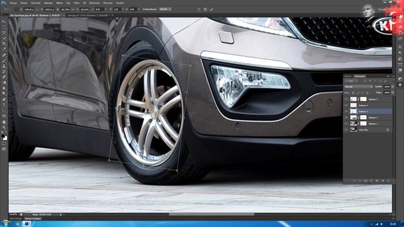Viewport: 404px width, 227px height.
Task: Toggle lock transparent pixels
Action: [353, 93]
